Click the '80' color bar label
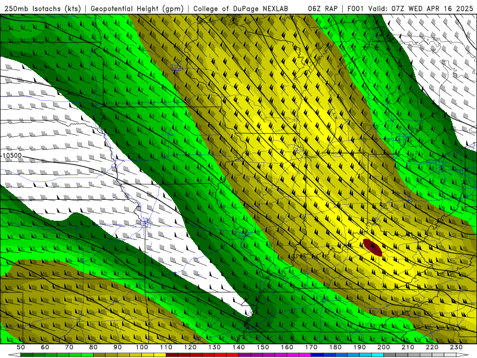Viewport: 477px width, 358px height. [94, 347]
